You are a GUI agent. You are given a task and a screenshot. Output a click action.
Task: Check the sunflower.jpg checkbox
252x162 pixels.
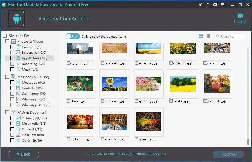point(102,101)
